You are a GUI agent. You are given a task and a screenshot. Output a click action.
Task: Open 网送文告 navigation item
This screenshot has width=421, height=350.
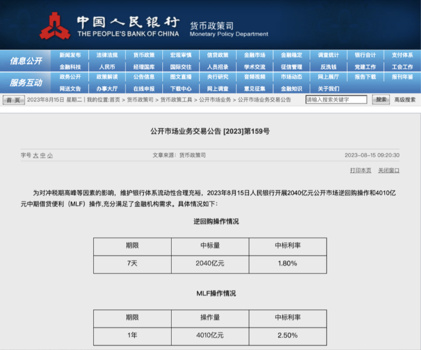click(70, 89)
